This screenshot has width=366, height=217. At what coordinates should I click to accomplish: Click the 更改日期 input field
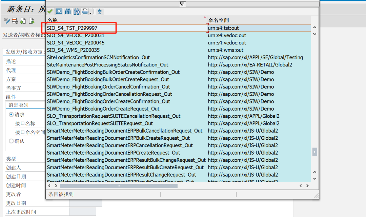pyautogui.click(x=85, y=203)
